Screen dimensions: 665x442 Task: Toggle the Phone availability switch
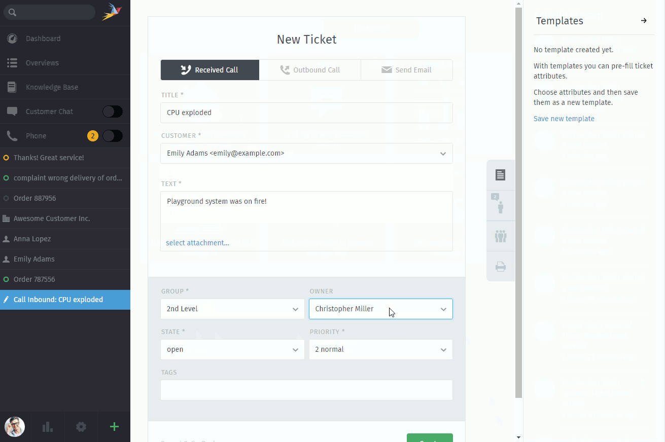click(x=112, y=136)
